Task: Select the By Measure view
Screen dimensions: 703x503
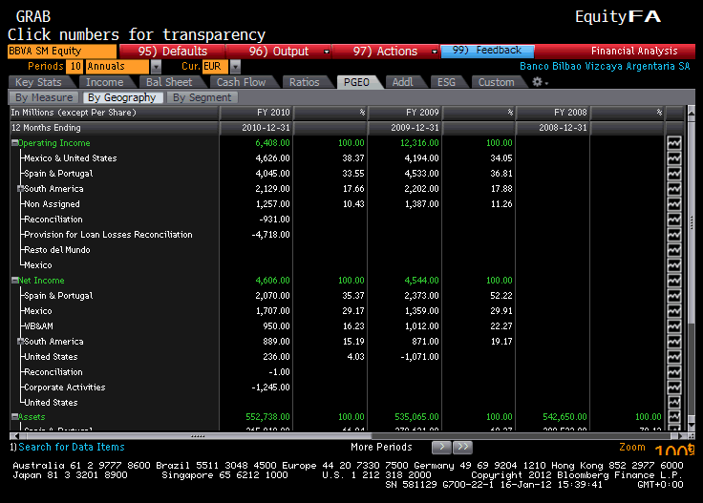Action: 44,97
